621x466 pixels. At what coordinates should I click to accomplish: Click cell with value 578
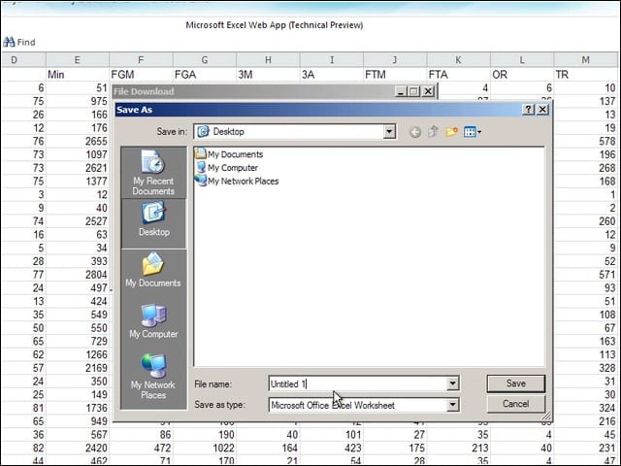(x=586, y=141)
